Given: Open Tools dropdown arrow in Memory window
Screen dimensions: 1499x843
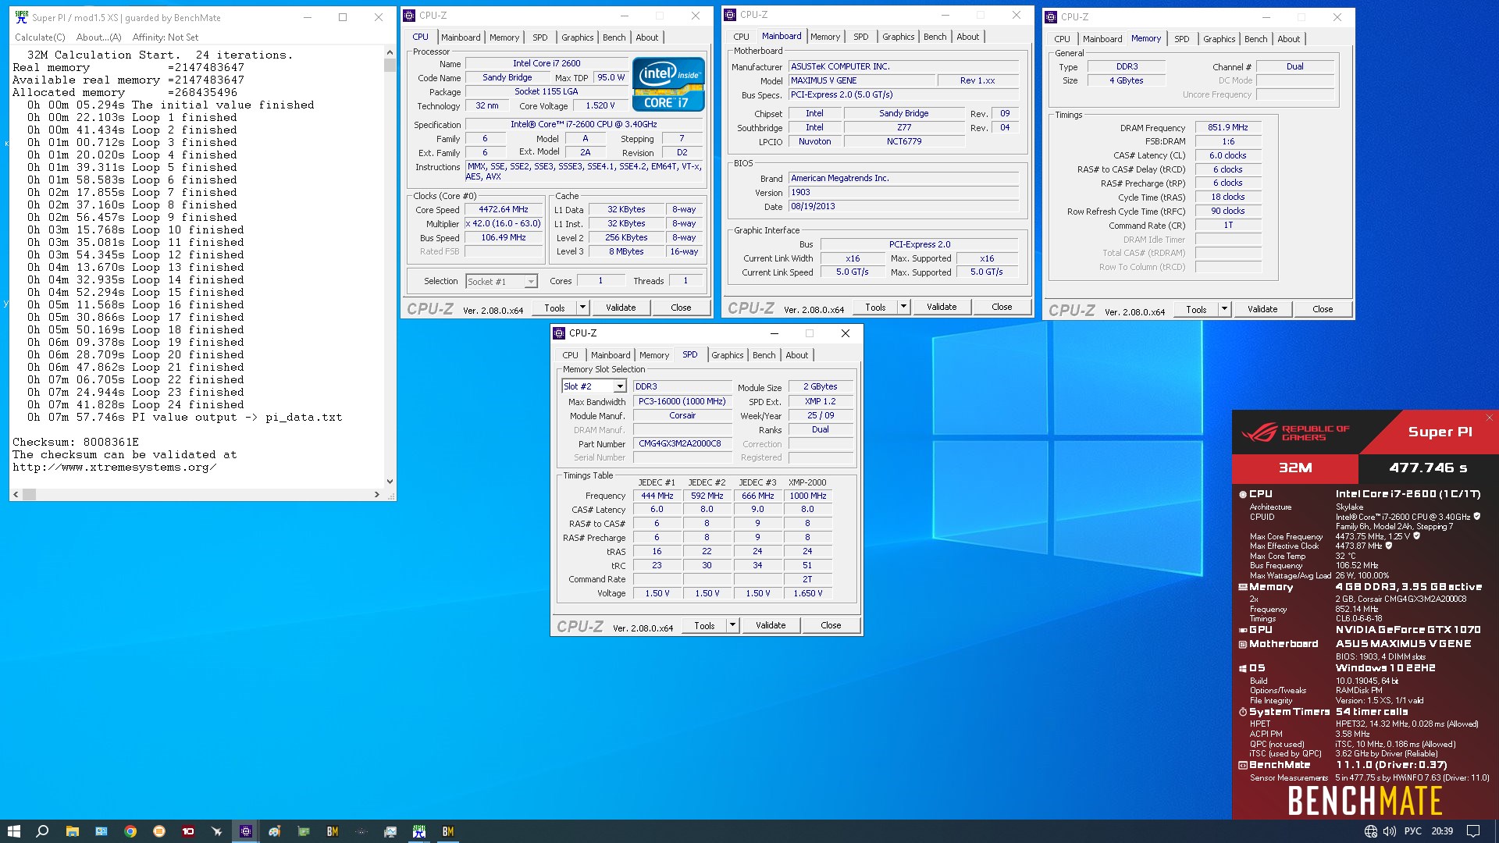Looking at the screenshot, I should point(1224,309).
